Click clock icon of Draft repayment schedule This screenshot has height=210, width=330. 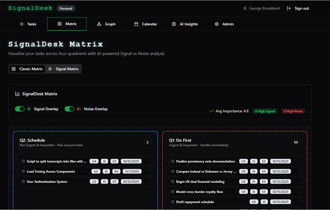click(173, 202)
